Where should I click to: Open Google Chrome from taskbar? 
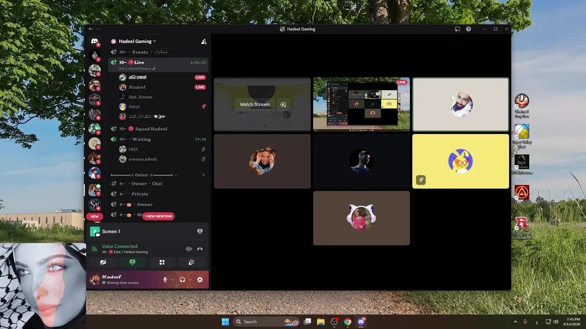click(x=347, y=322)
